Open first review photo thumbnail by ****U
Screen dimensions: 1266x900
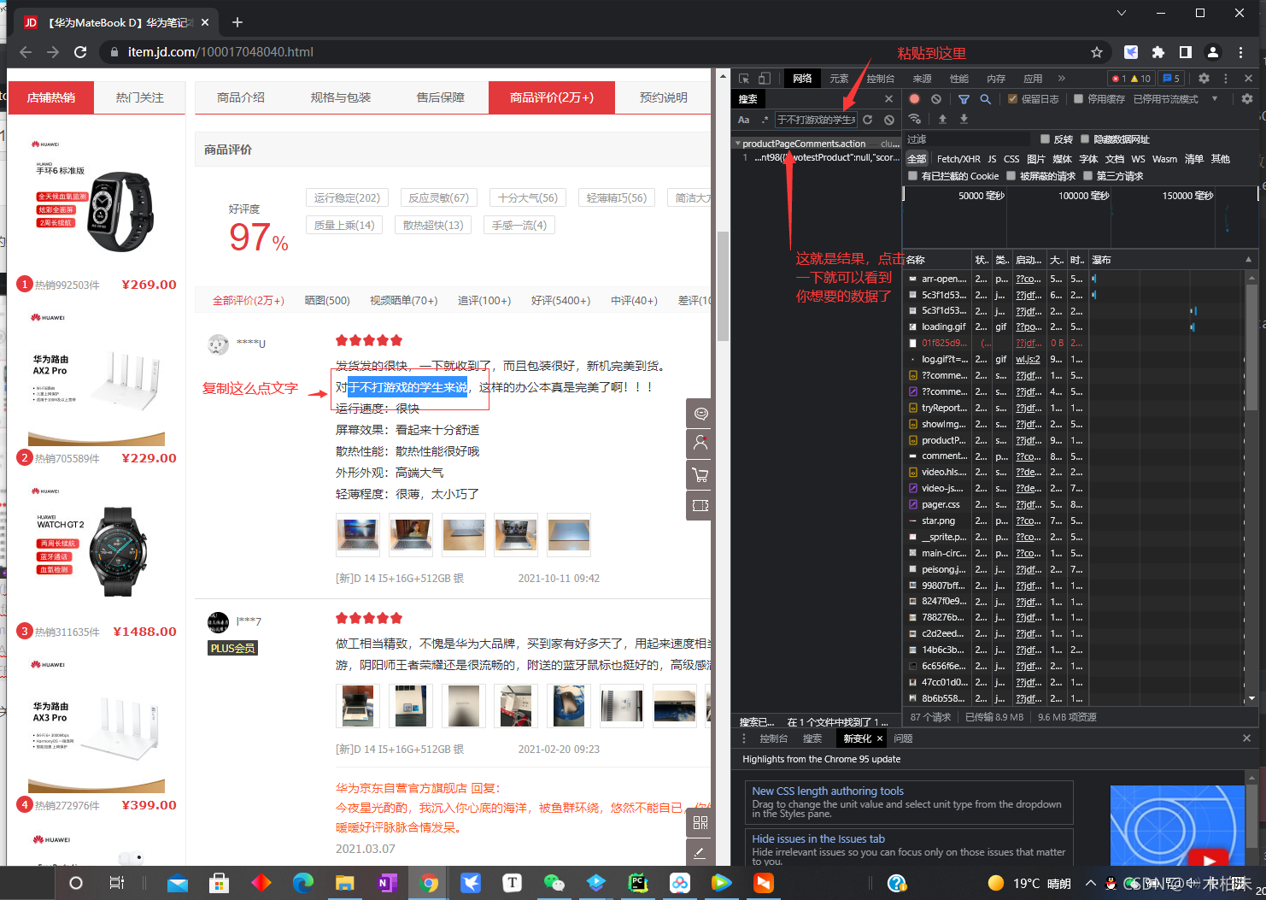tap(359, 535)
